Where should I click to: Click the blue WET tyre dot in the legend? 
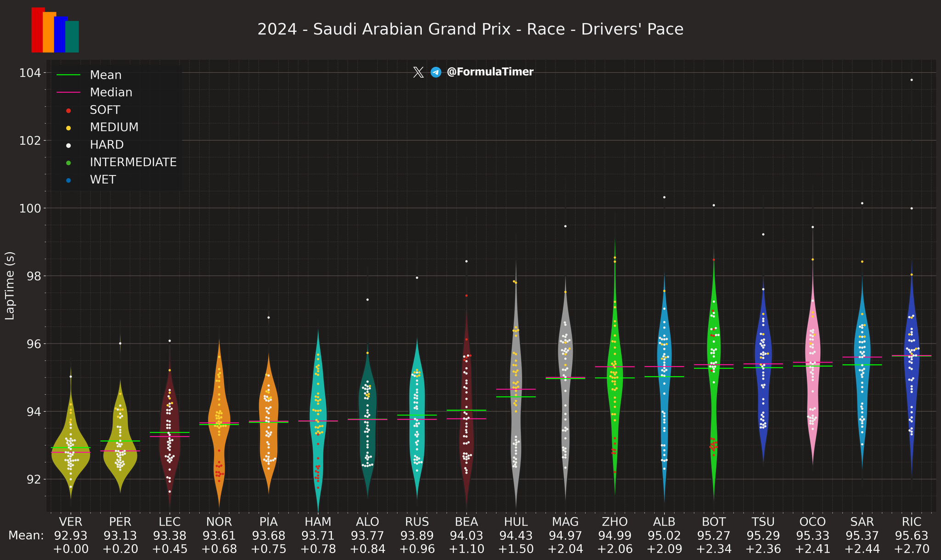point(68,180)
